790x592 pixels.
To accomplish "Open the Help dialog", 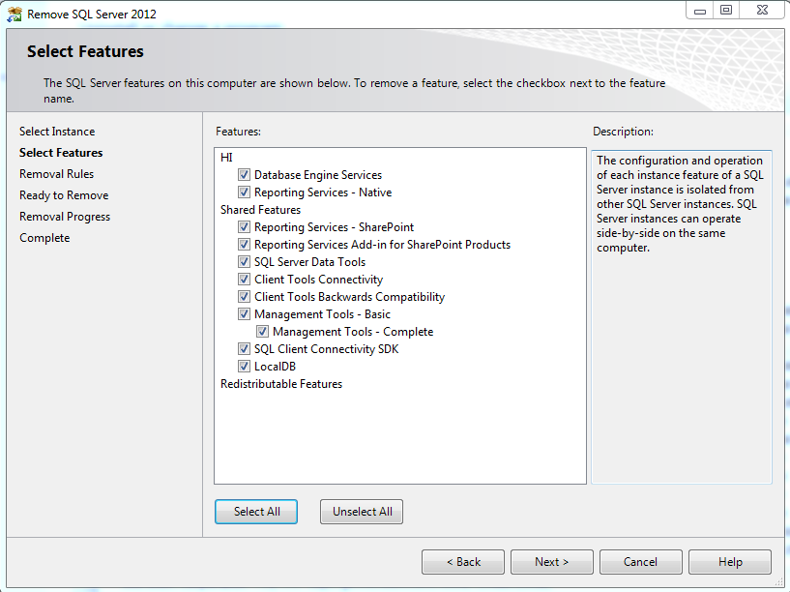I will (729, 561).
